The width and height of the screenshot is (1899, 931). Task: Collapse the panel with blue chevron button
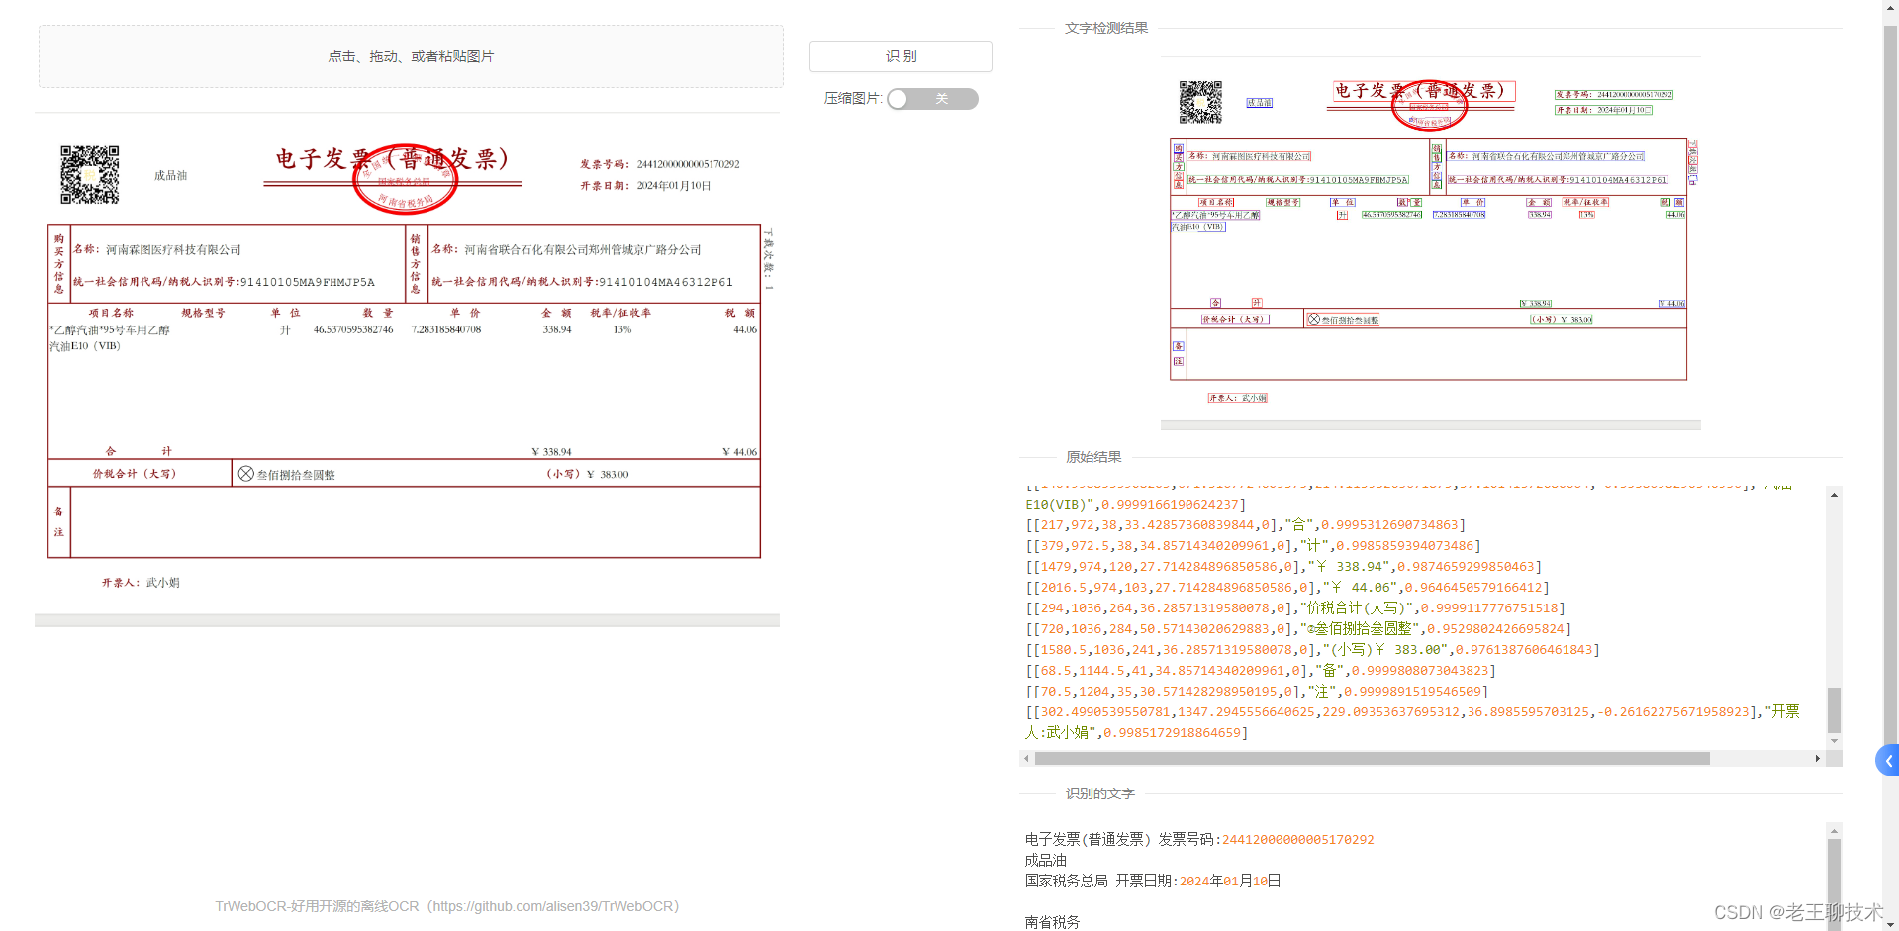[1886, 760]
